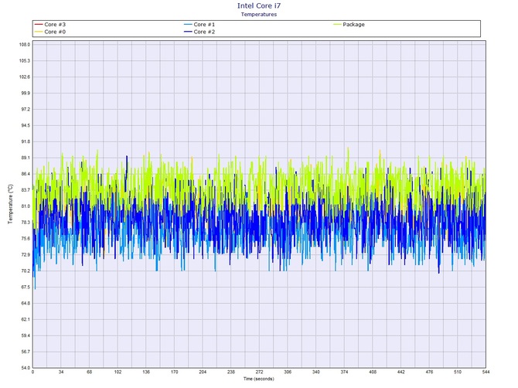The height and width of the screenshot is (388, 518).
Task: Click the 75.6 y-axis value
Action: [x=26, y=239]
